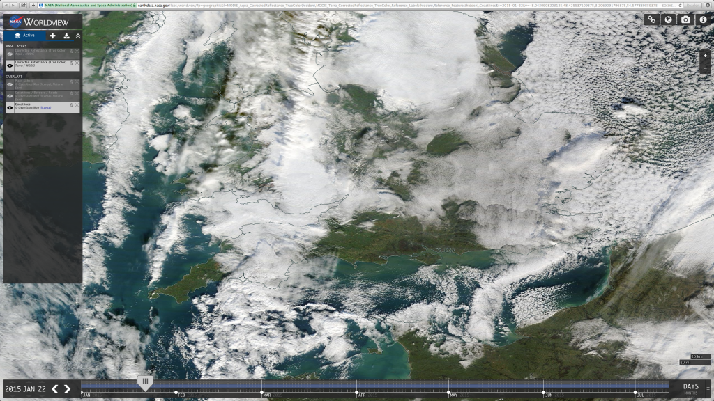Go to the previous day arrow

pos(55,389)
